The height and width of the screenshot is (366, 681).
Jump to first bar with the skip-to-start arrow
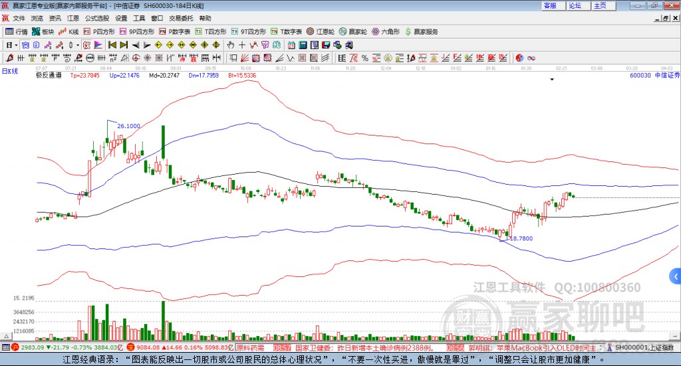[x=112, y=45]
